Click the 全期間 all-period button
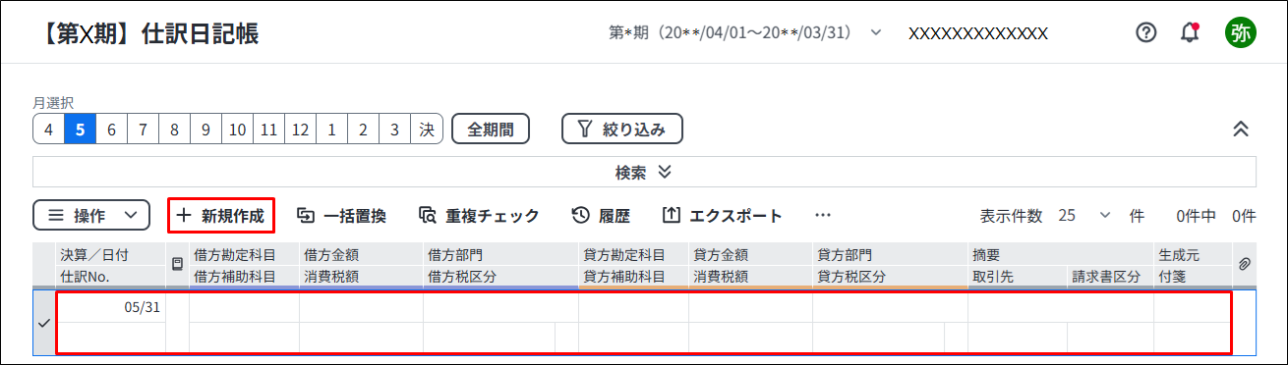1288x365 pixels. point(491,129)
